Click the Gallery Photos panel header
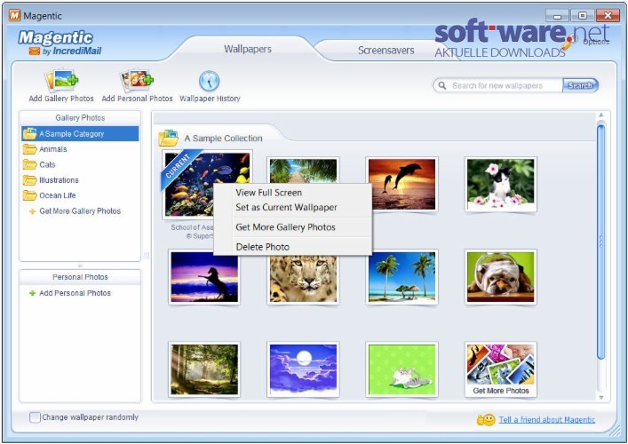 pyautogui.click(x=80, y=118)
